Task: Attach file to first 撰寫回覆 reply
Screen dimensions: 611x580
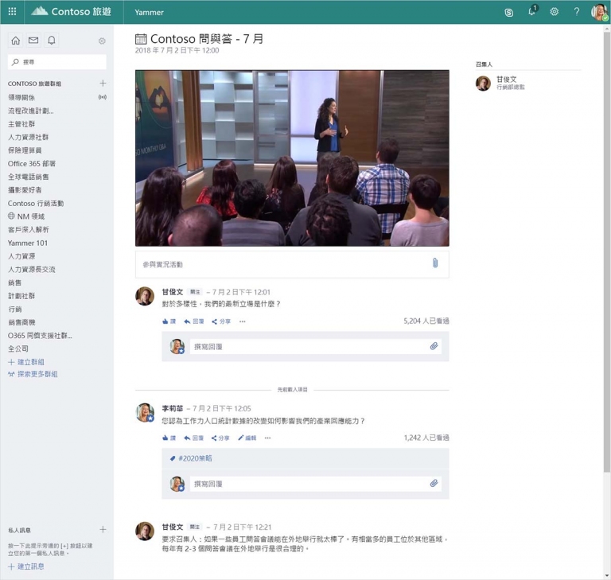Action: (434, 346)
